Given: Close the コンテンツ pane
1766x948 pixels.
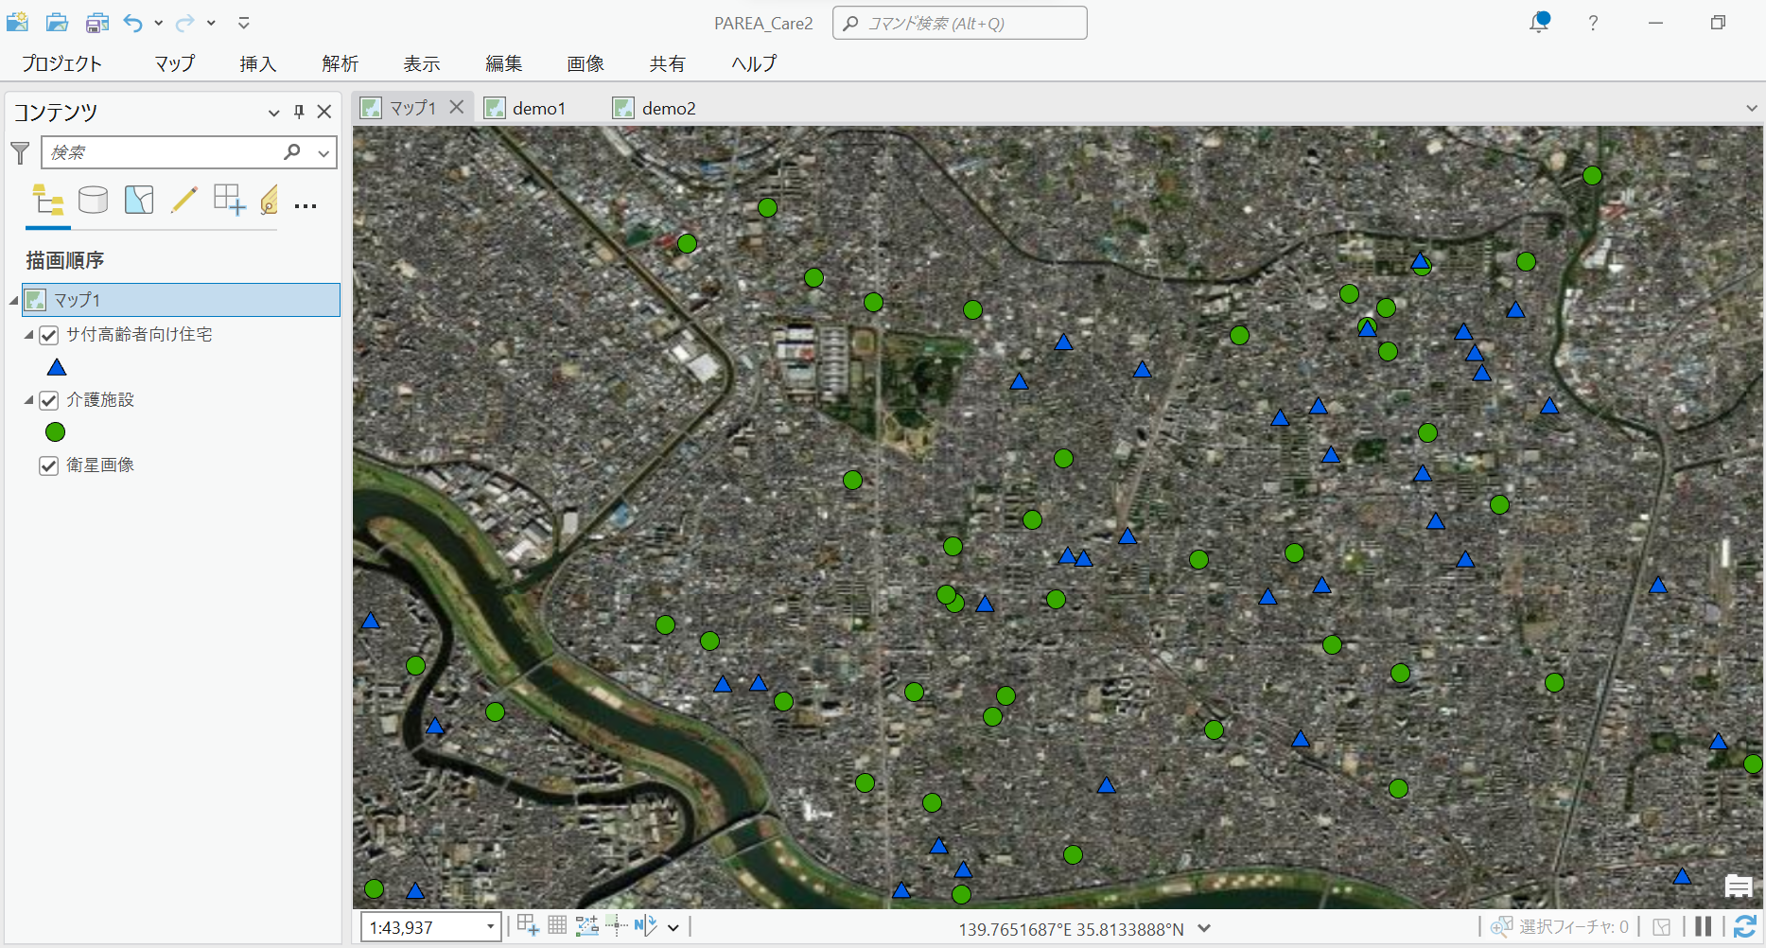Looking at the screenshot, I should click(x=324, y=112).
